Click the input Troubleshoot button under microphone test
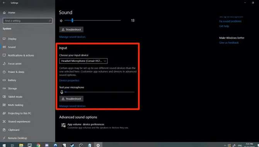This screenshot has height=147, width=259. [x=72, y=99]
